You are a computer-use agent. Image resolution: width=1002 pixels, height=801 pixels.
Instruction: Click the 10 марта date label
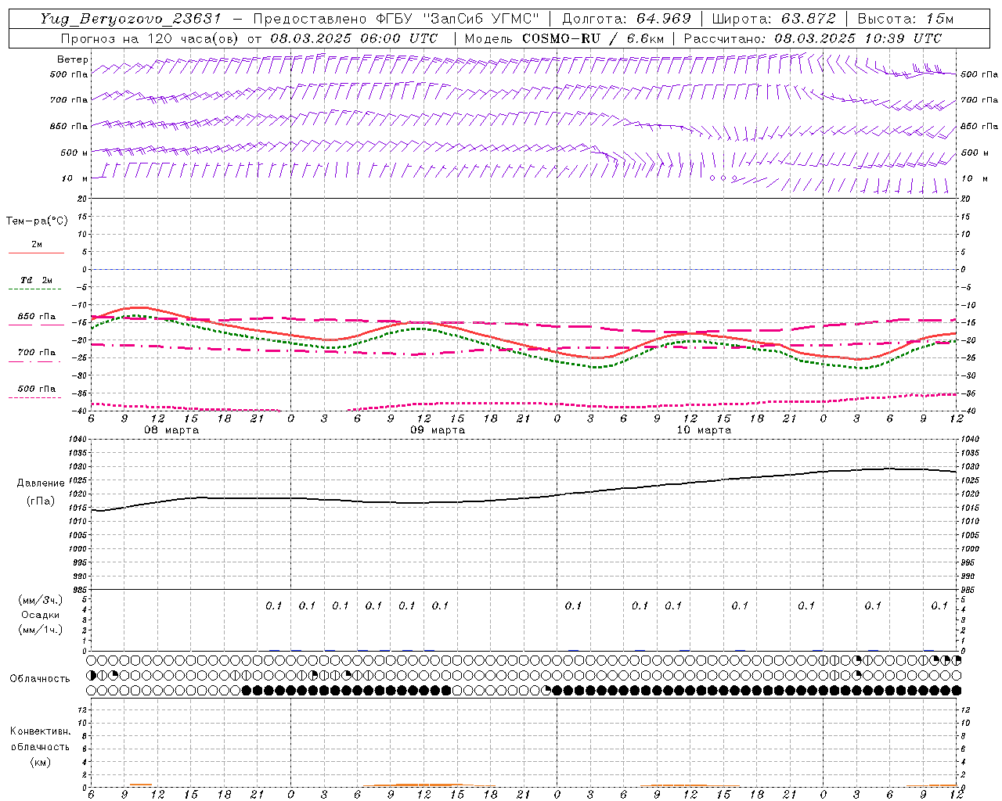704,430
